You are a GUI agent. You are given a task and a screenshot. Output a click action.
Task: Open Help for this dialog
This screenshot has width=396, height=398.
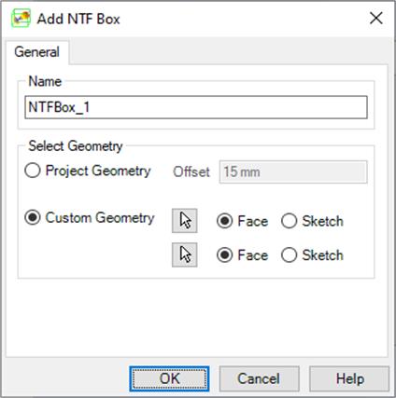pyautogui.click(x=349, y=378)
